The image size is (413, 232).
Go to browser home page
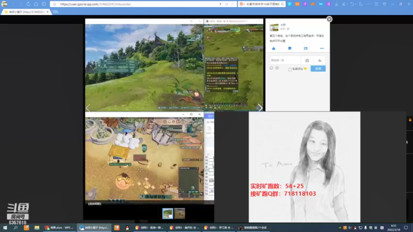36,4
